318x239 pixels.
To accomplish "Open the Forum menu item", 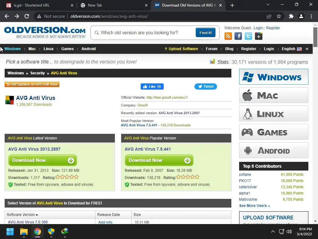I will click(211, 49).
